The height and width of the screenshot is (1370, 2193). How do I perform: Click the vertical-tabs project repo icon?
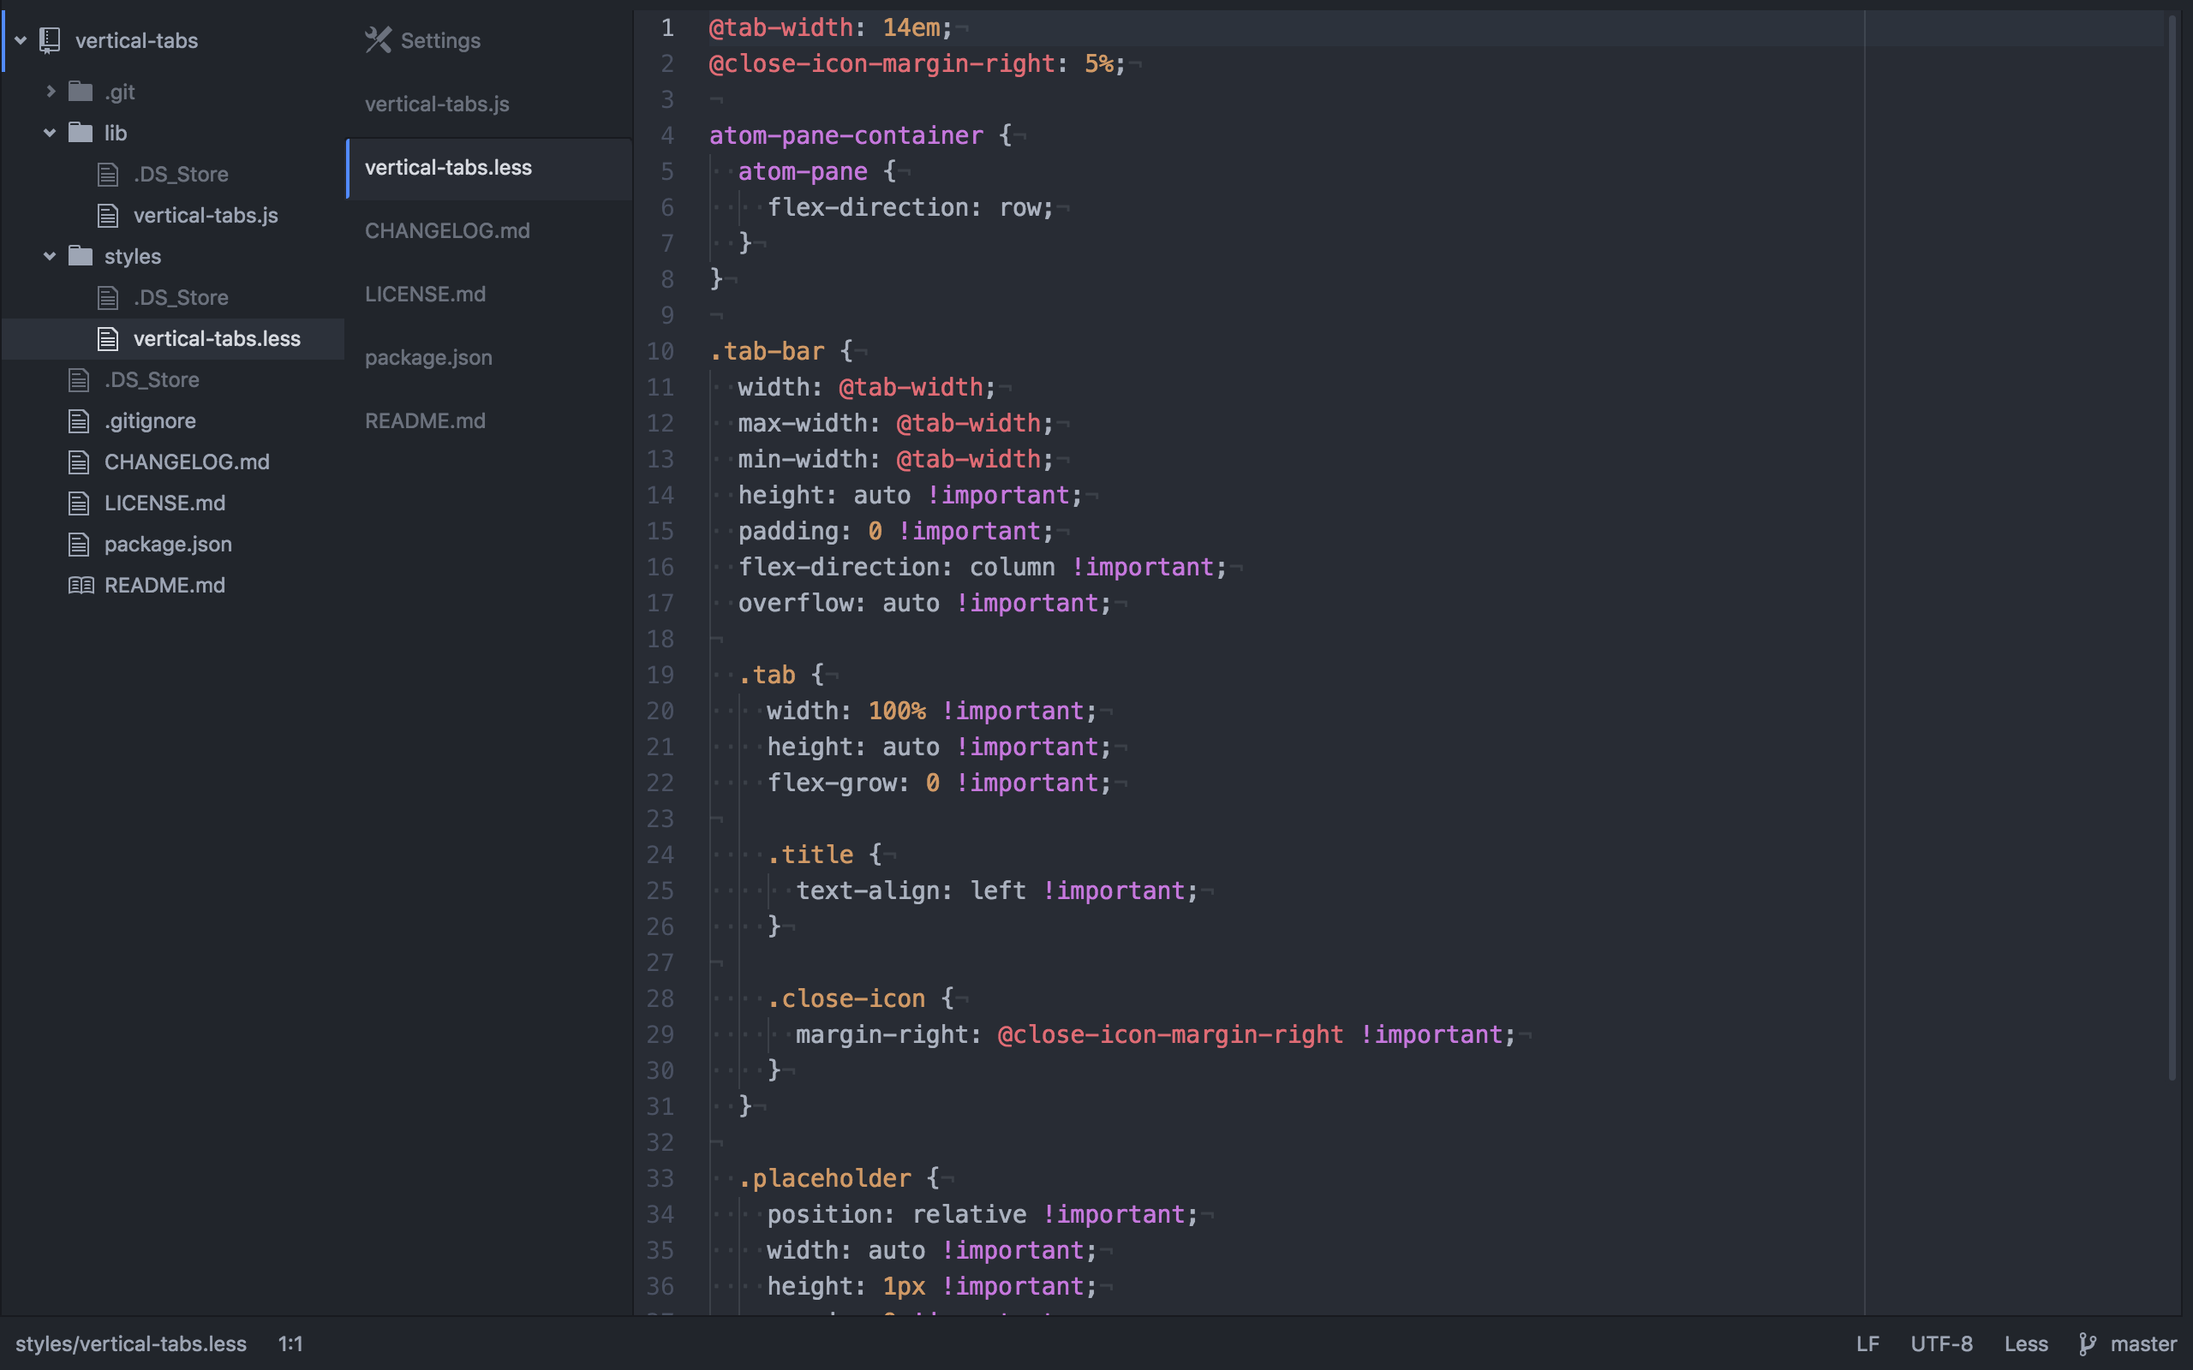51,40
